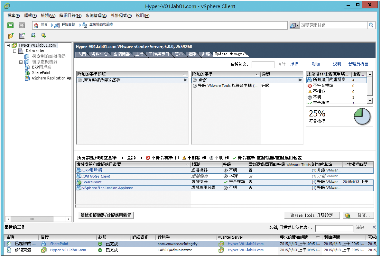
Task: Open the 編輯(E) menu
Action: 30,15
